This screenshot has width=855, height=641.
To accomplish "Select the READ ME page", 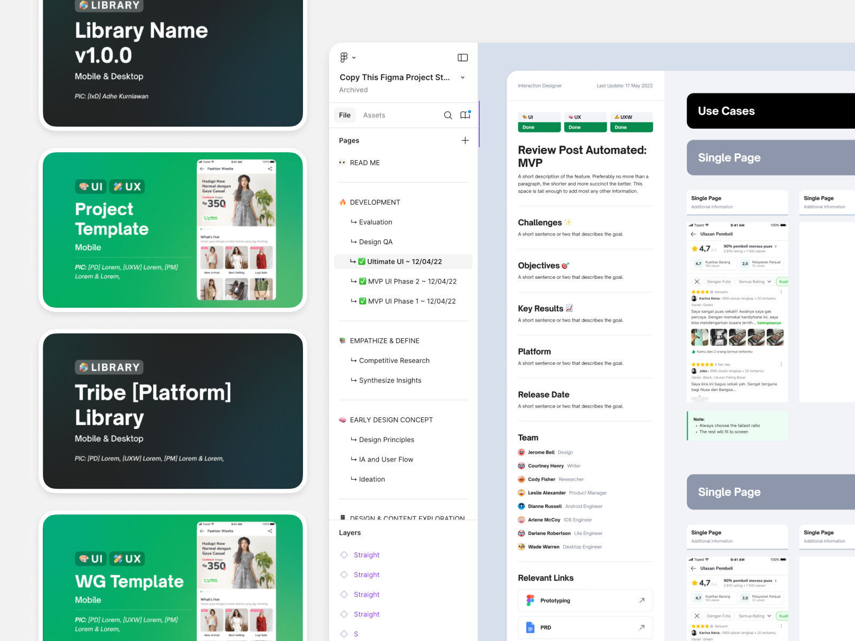I will (365, 162).
